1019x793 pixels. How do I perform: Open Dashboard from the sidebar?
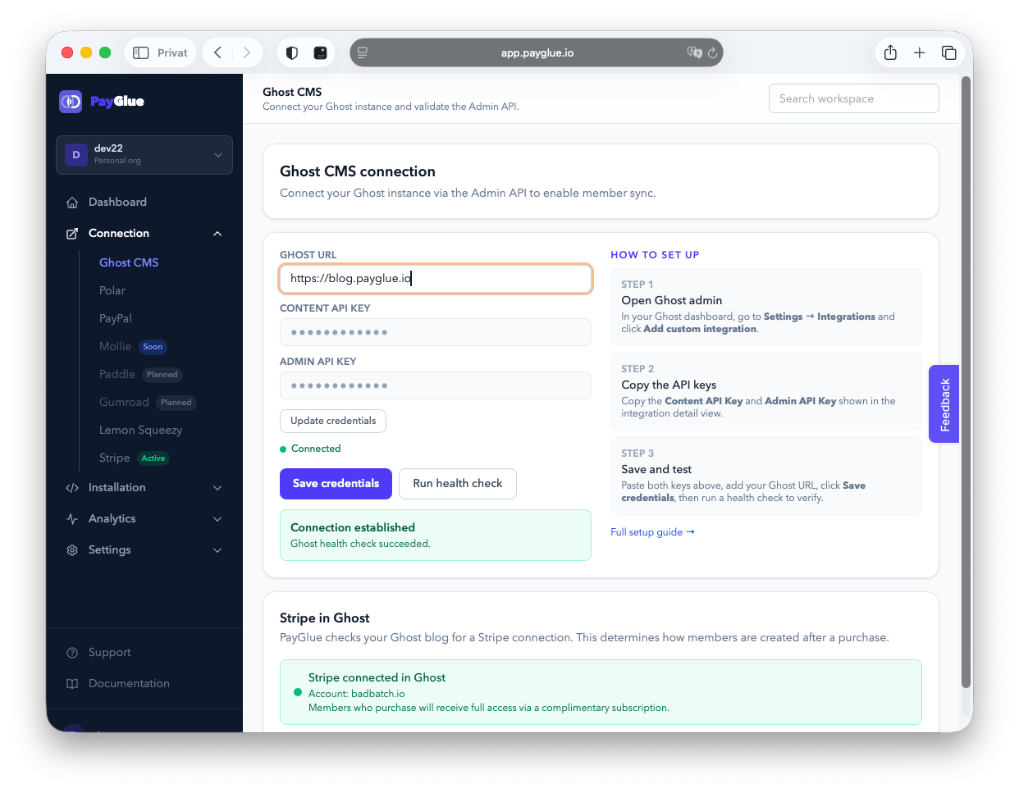coord(117,203)
